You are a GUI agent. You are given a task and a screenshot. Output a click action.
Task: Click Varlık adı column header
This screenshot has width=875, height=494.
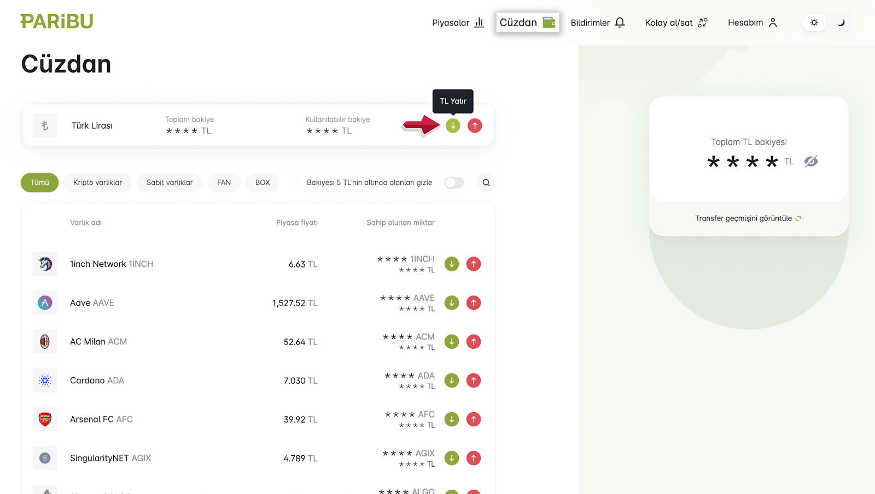coord(86,223)
